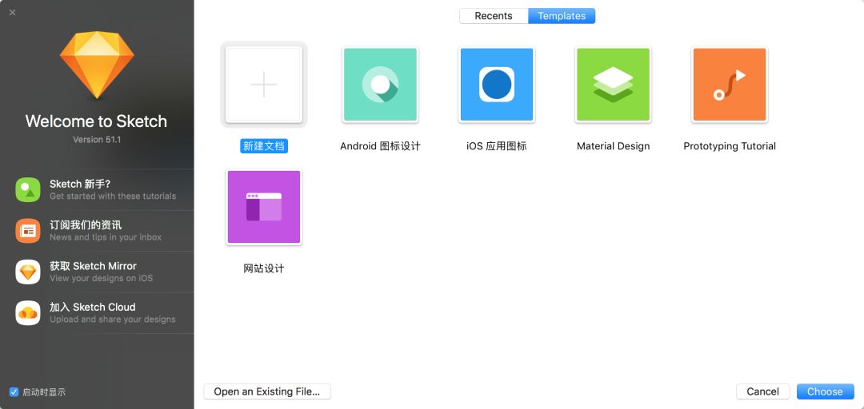Select the Android icon design template
The image size is (864, 409).
(x=380, y=85)
